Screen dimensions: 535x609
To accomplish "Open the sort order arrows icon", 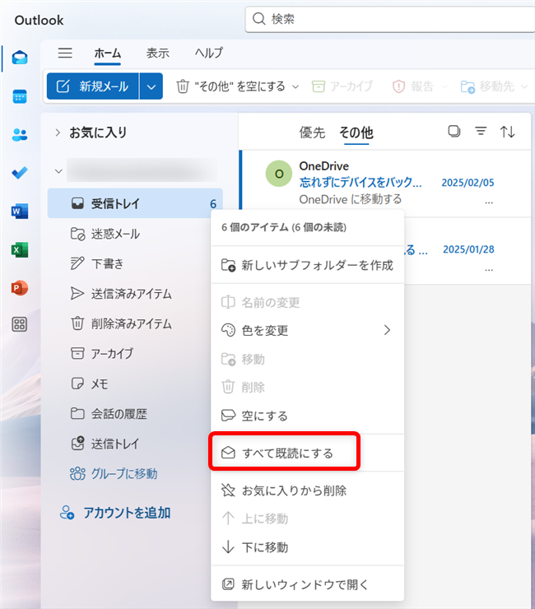I will click(508, 132).
